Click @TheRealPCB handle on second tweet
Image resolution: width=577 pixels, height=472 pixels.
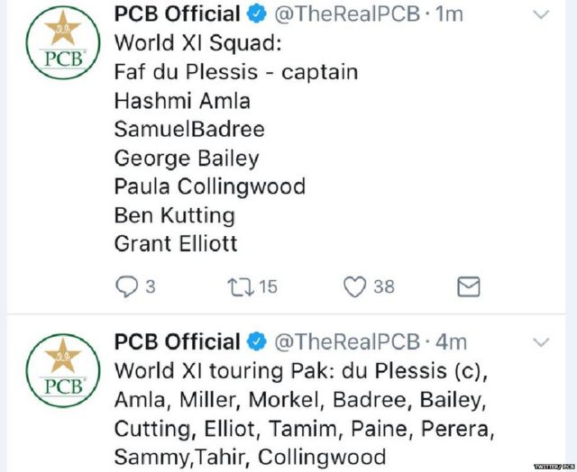point(347,342)
